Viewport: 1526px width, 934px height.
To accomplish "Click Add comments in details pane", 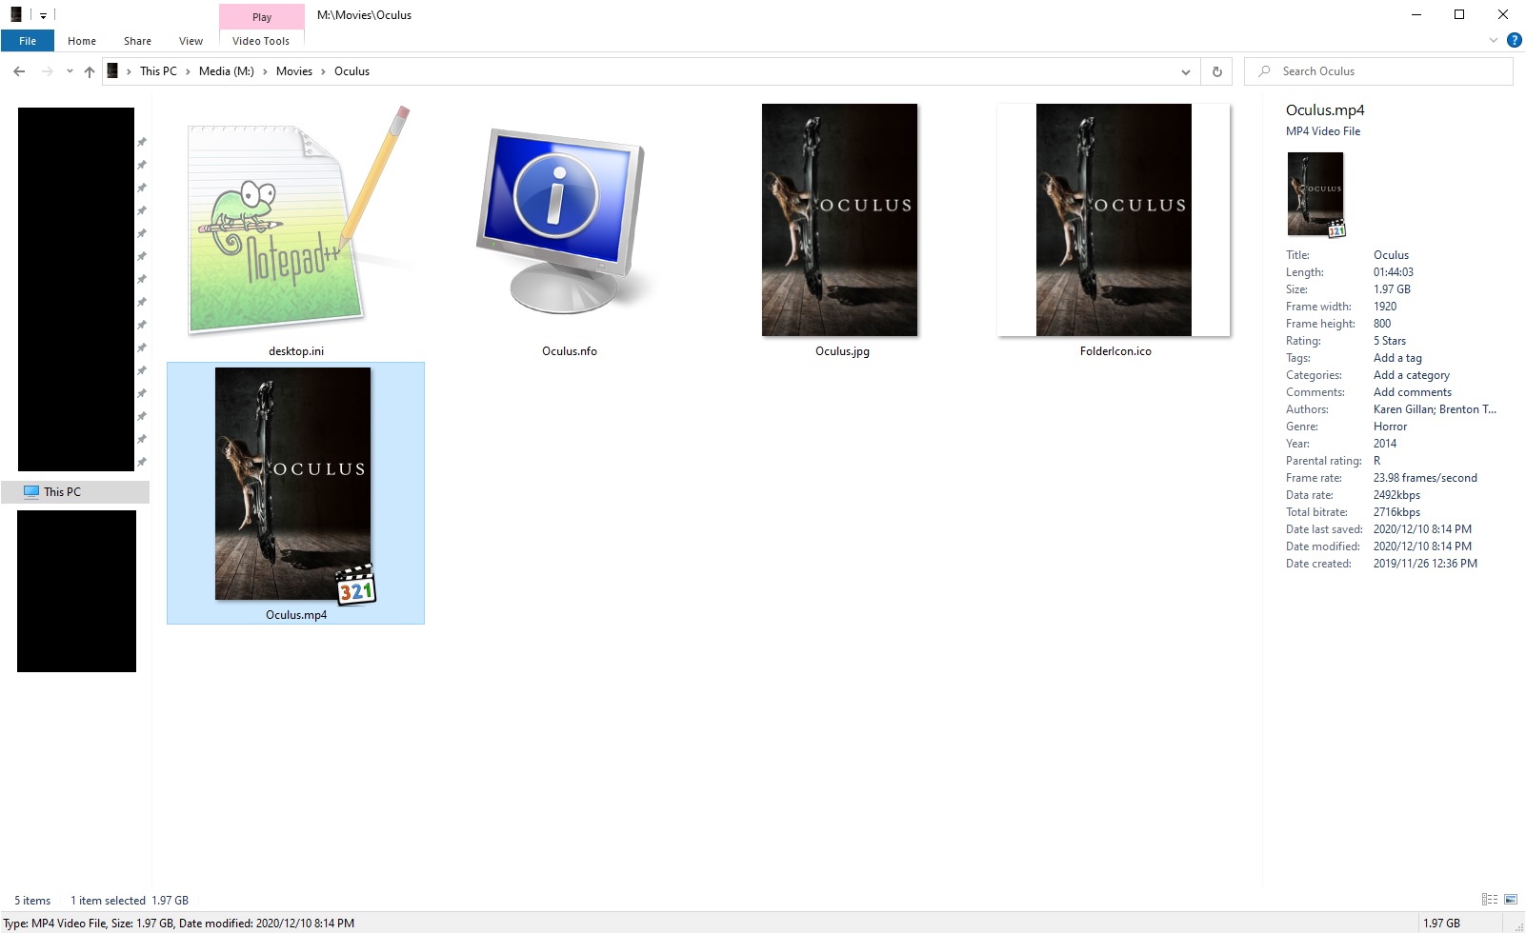I will tap(1412, 391).
